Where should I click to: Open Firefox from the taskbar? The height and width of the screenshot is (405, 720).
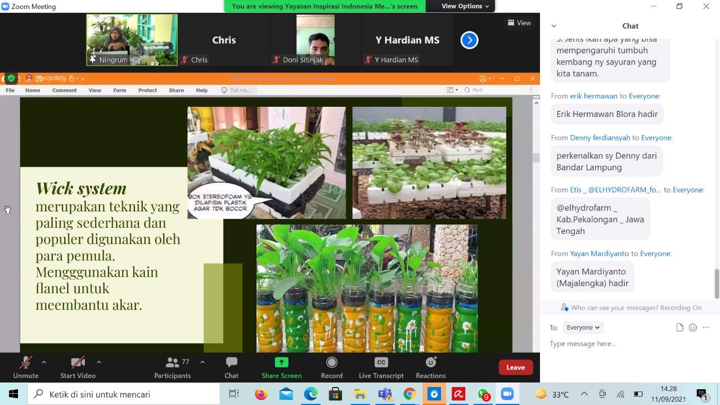point(261,394)
